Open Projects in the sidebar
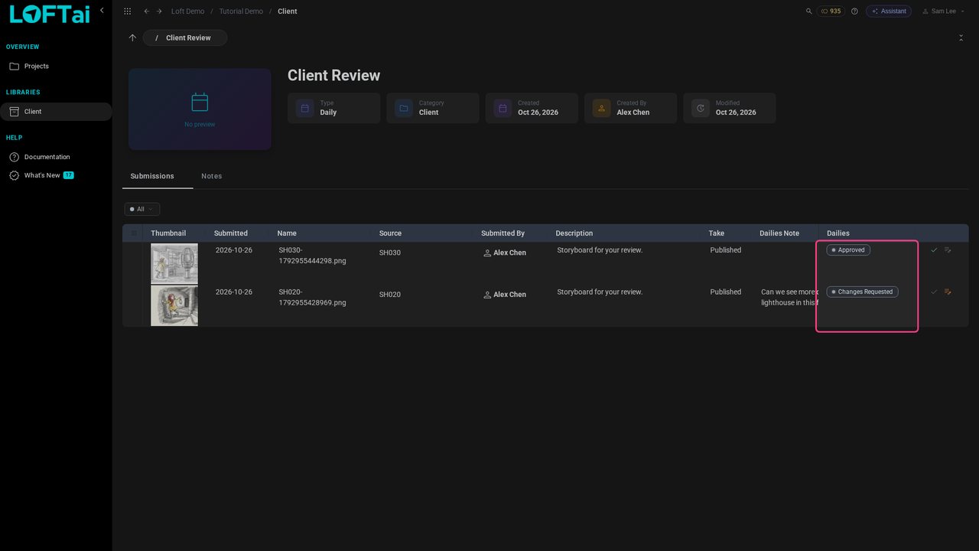The width and height of the screenshot is (979, 551). coord(56,67)
